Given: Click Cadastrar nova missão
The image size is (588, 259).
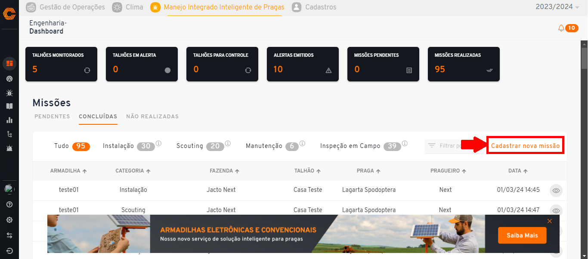Looking at the screenshot, I should (x=525, y=146).
